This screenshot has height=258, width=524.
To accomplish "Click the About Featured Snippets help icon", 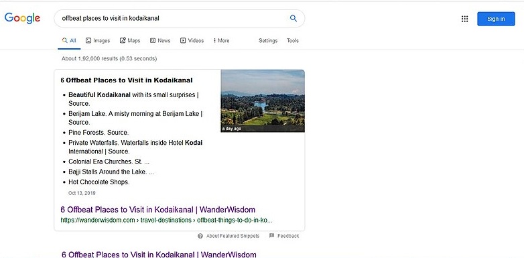I will click(x=200, y=236).
